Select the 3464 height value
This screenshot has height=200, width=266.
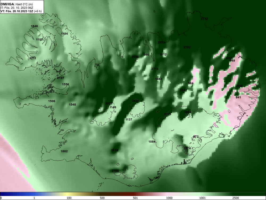point(188,112)
